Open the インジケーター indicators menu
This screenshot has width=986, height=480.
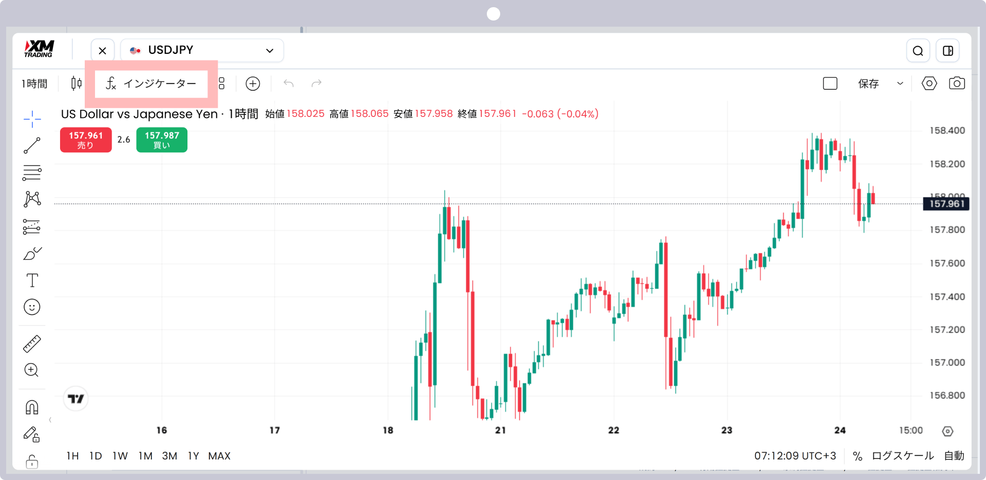[x=151, y=84]
